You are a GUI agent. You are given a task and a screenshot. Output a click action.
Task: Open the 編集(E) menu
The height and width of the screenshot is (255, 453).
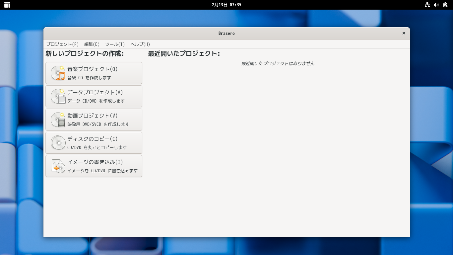click(92, 44)
